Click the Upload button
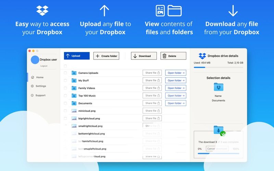Image resolution: width=274 pixels, height=171 pixels. pos(77,56)
